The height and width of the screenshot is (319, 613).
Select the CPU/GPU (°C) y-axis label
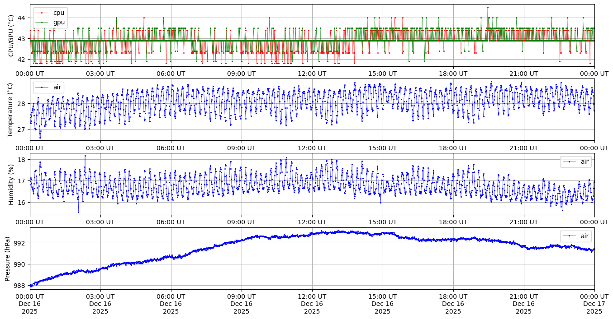click(x=11, y=36)
